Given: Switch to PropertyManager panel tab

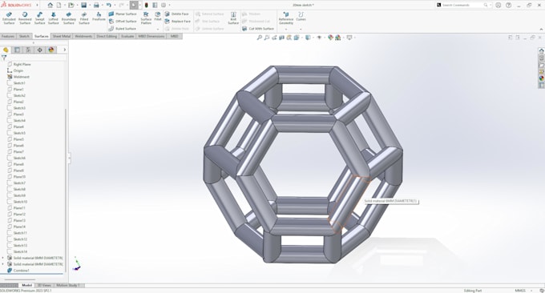Looking at the screenshot, I should [x=17, y=50].
